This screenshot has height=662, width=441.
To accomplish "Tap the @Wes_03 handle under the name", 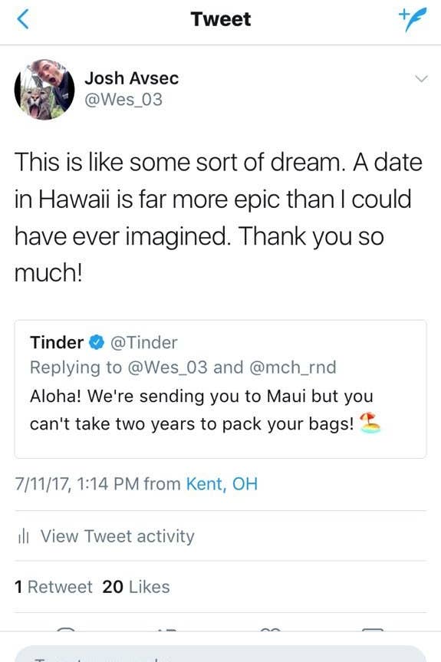I will [123, 100].
